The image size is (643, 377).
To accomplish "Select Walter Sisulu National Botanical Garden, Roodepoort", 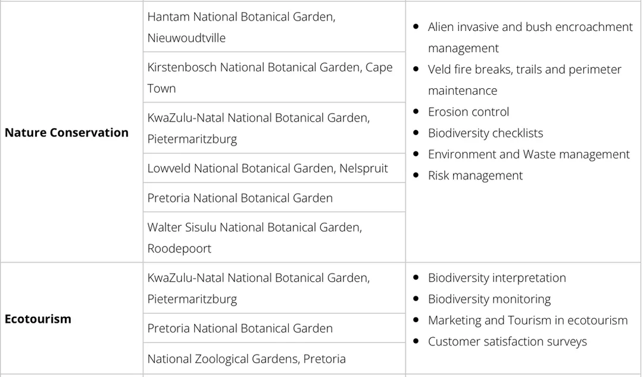I will (x=254, y=238).
